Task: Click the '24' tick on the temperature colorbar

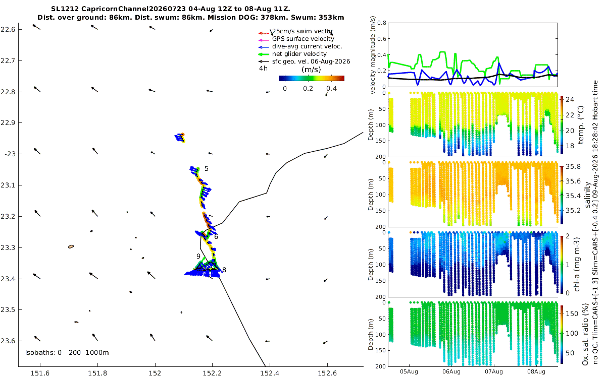Action: [570, 99]
